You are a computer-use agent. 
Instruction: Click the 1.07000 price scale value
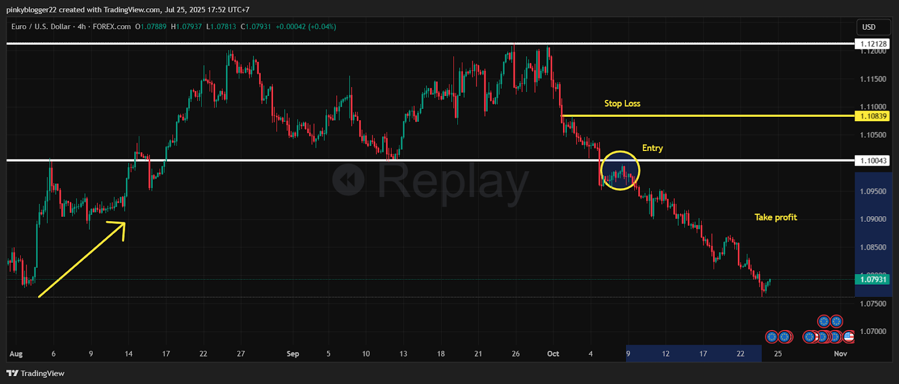coord(873,332)
